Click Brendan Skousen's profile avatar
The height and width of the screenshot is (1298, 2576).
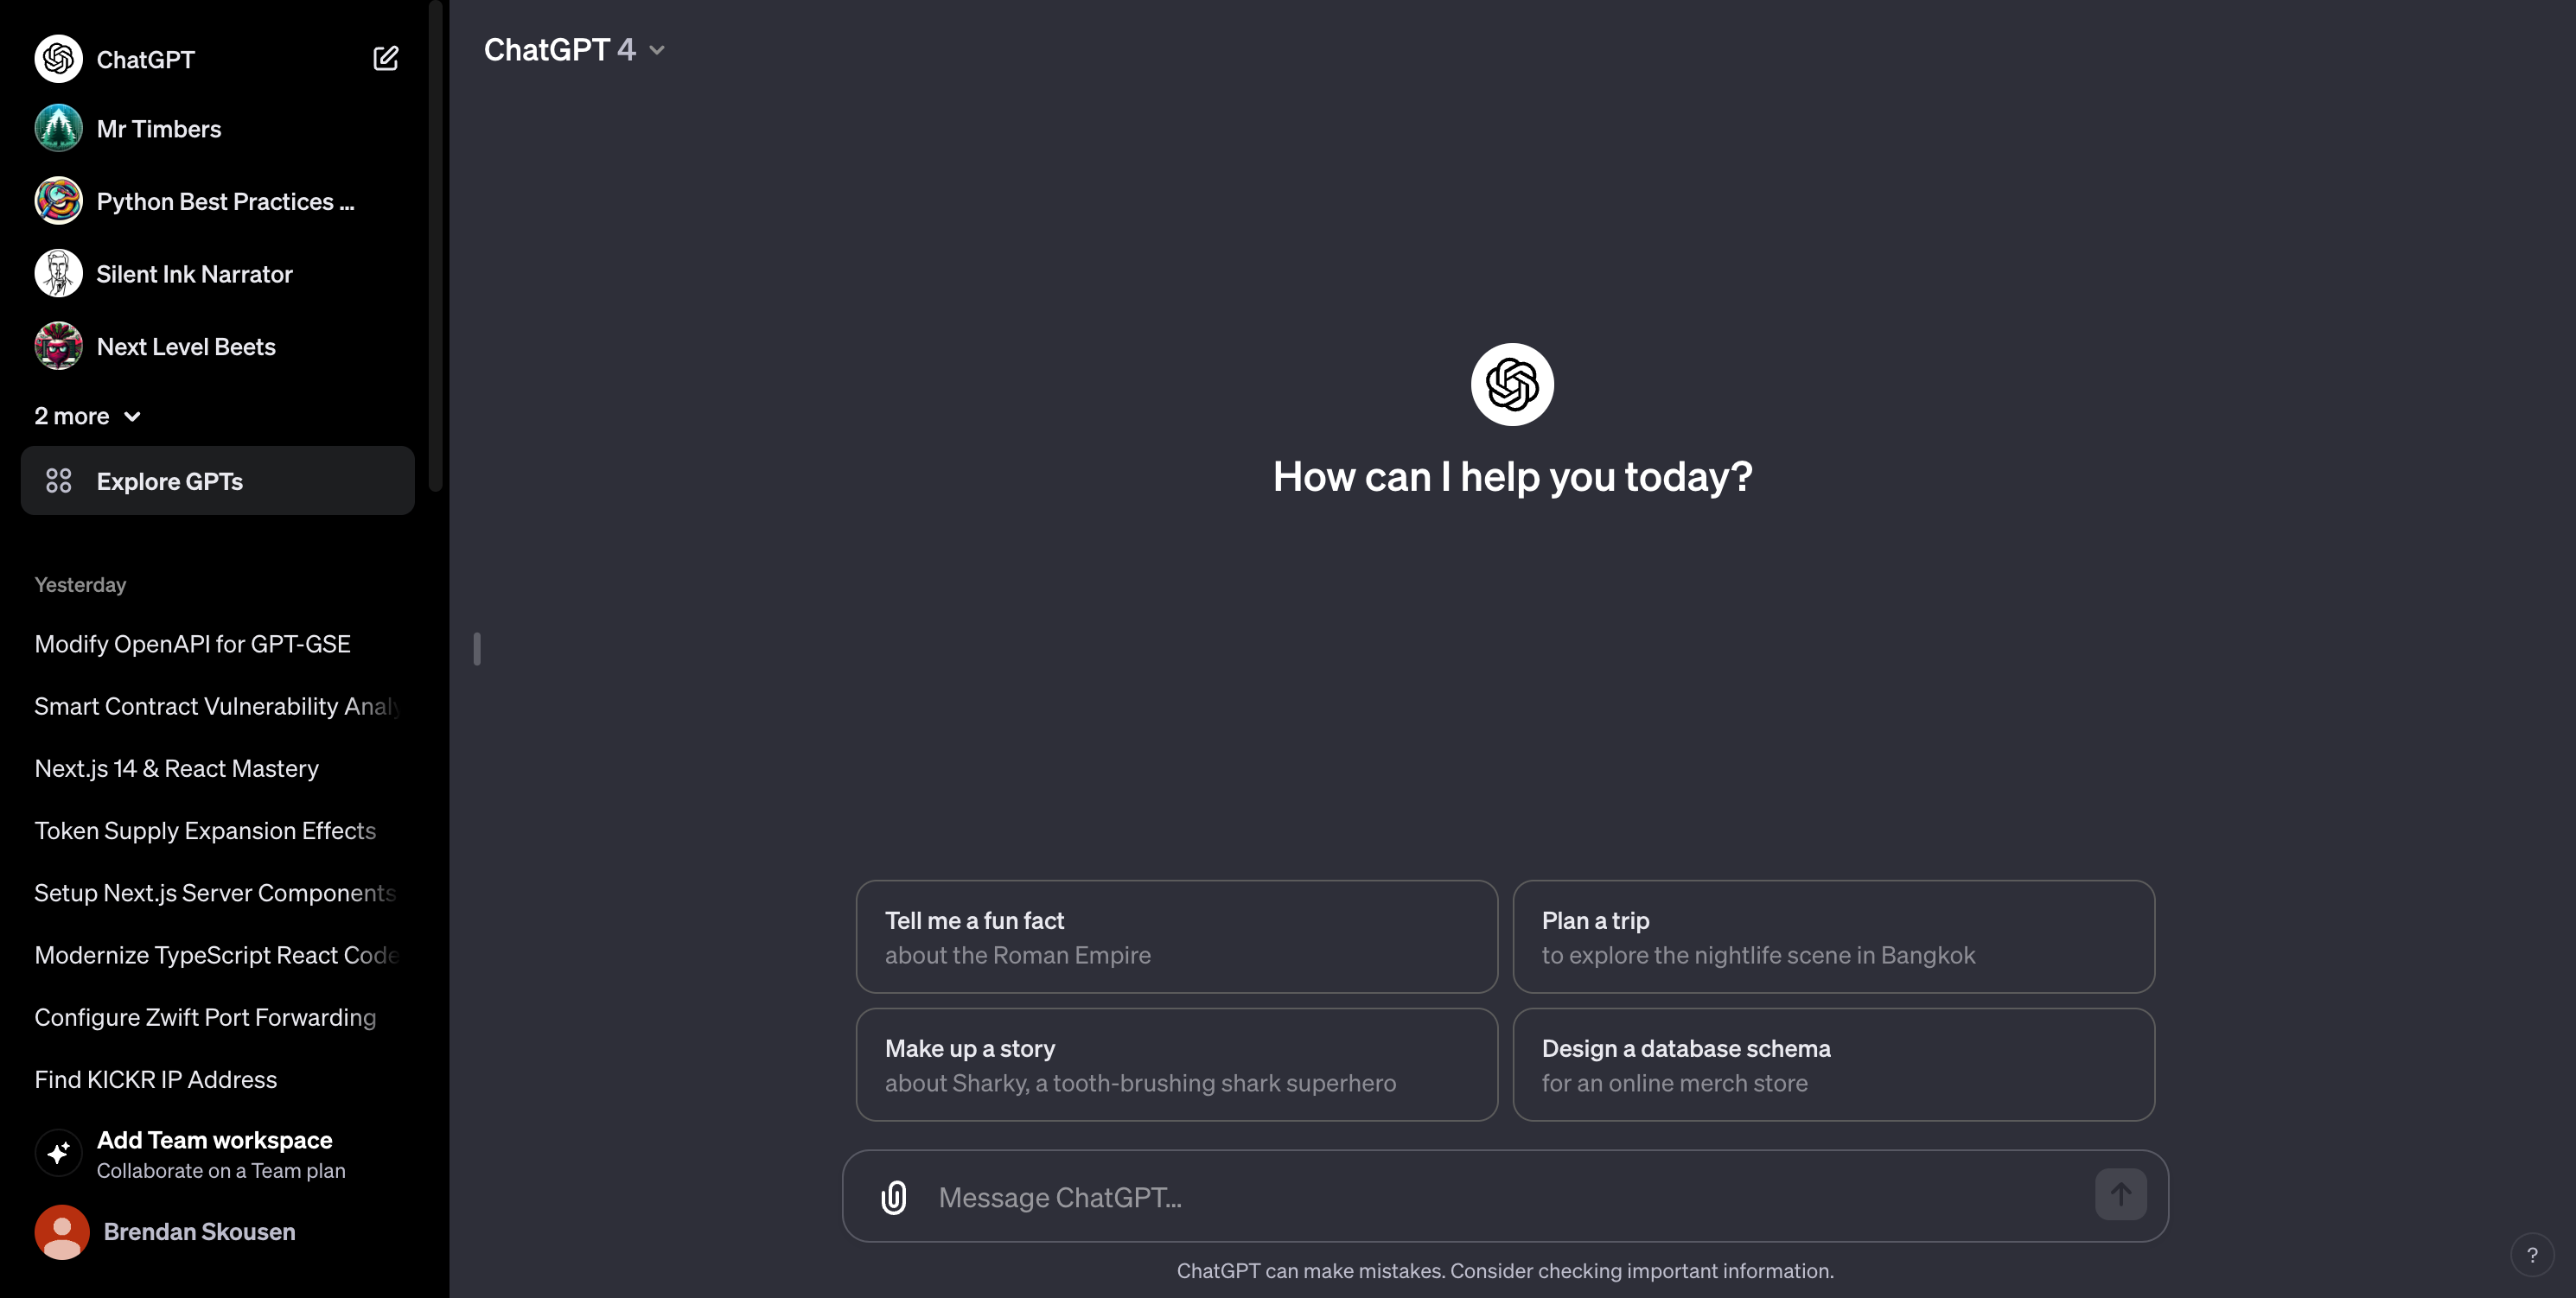pyautogui.click(x=61, y=1231)
